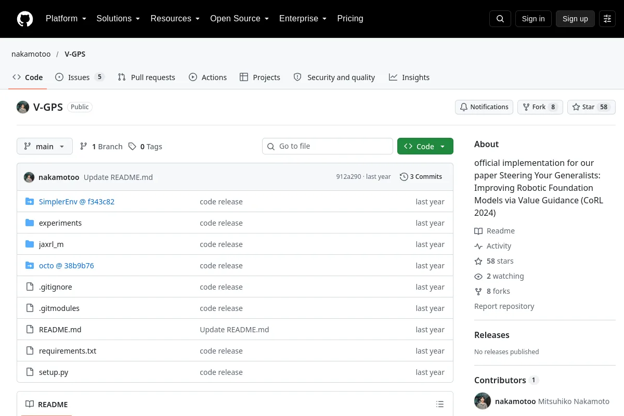Open the SimplerEnv submodule link

pyautogui.click(x=76, y=202)
